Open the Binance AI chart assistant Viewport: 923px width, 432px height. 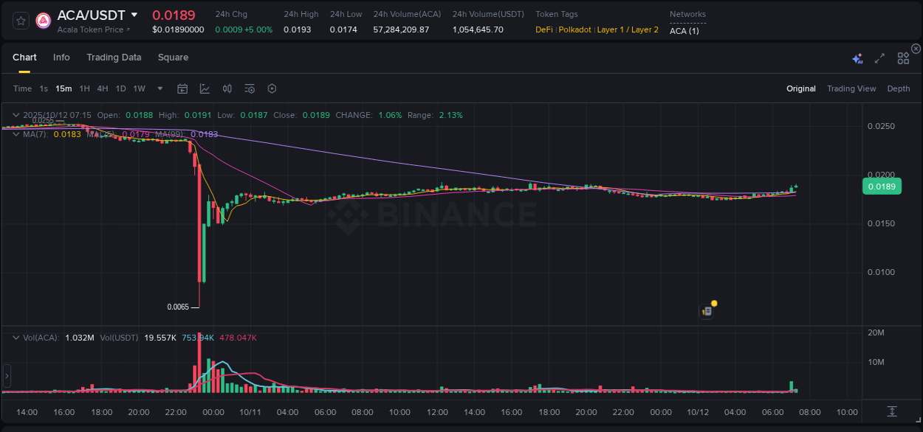[x=857, y=57]
